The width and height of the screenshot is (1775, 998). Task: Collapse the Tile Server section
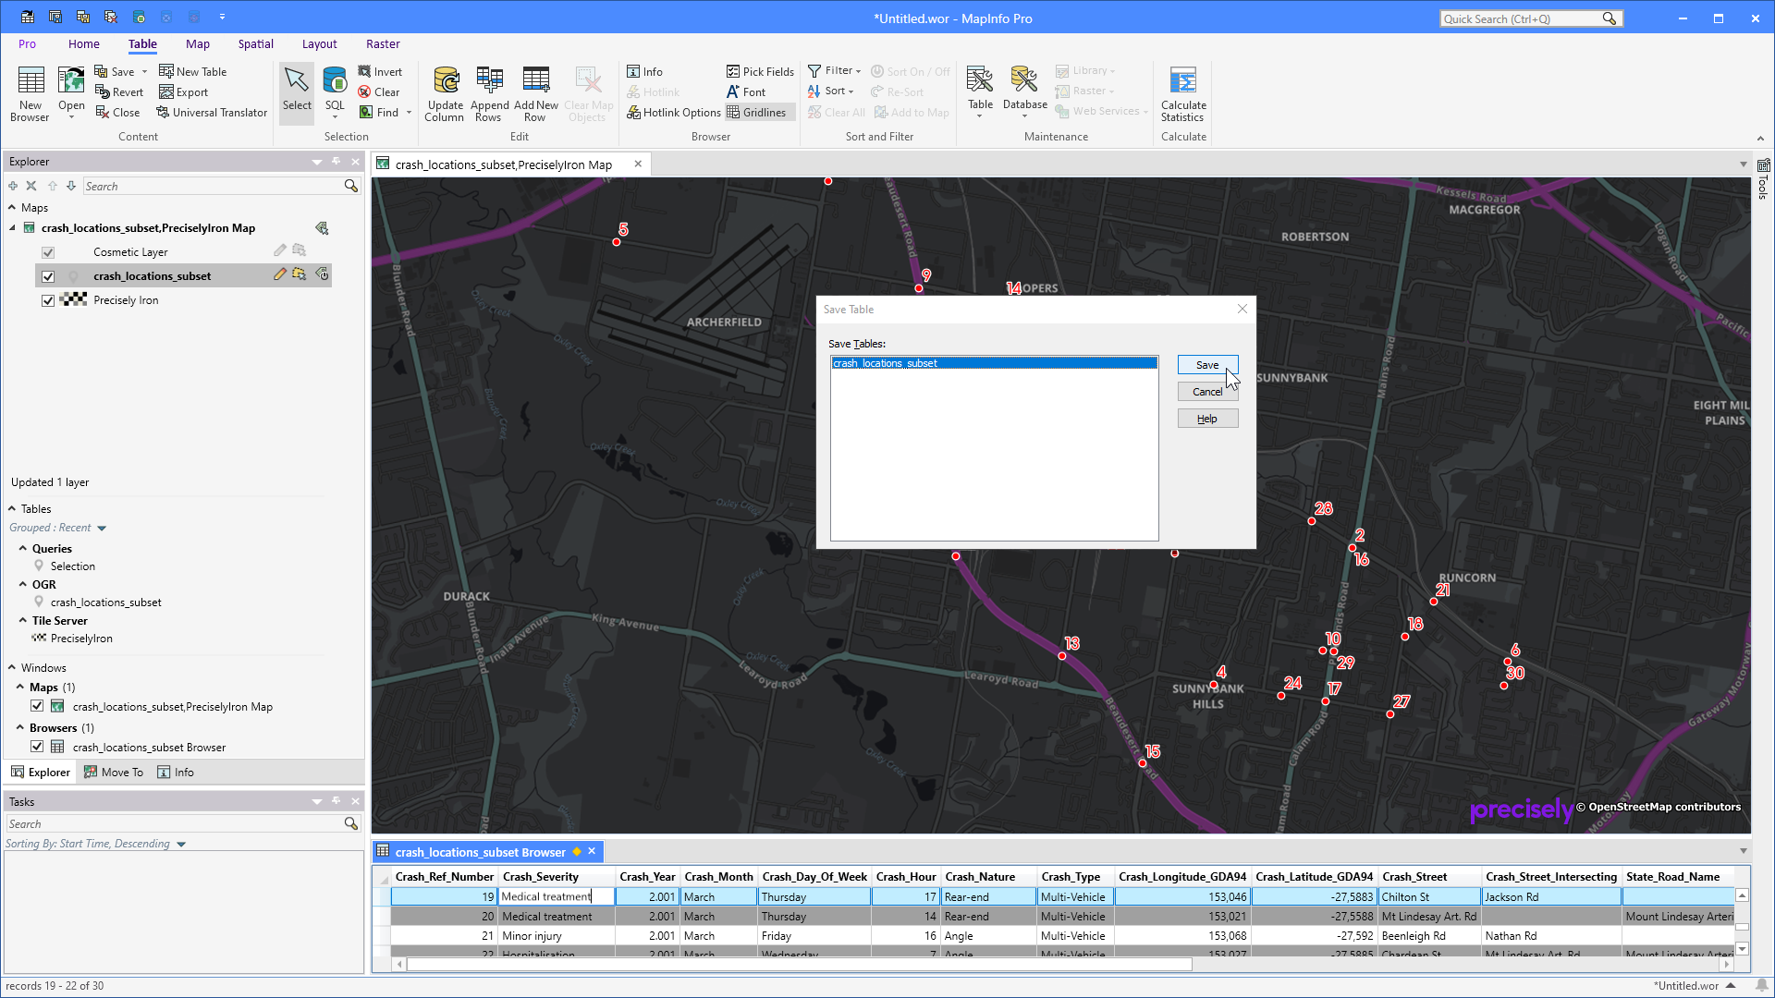pyautogui.click(x=24, y=620)
